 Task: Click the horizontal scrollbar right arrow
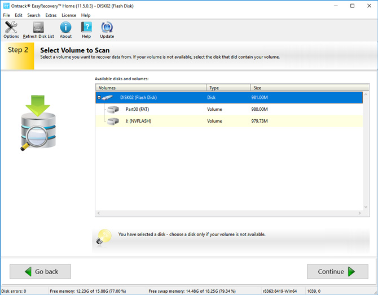360,213
